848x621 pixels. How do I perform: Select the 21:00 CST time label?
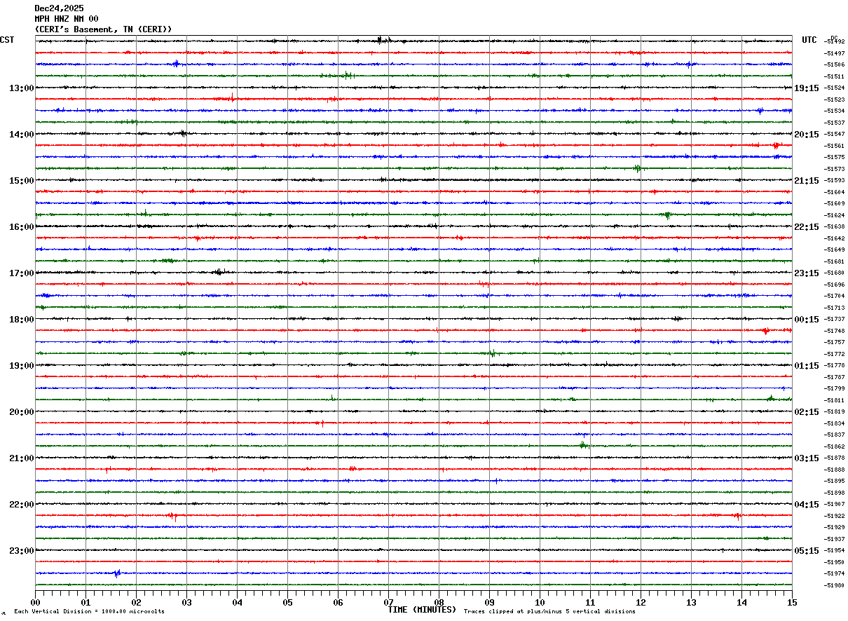pyautogui.click(x=22, y=458)
